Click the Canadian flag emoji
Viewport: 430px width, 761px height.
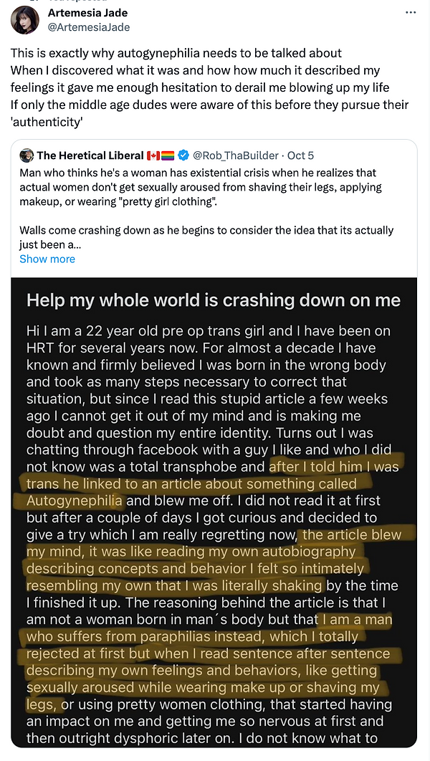coord(153,155)
